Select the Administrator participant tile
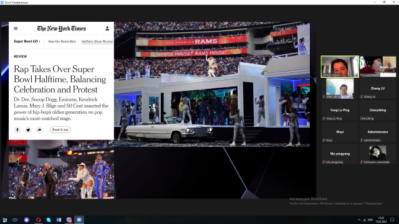The width and height of the screenshot is (399, 224). coord(378,132)
